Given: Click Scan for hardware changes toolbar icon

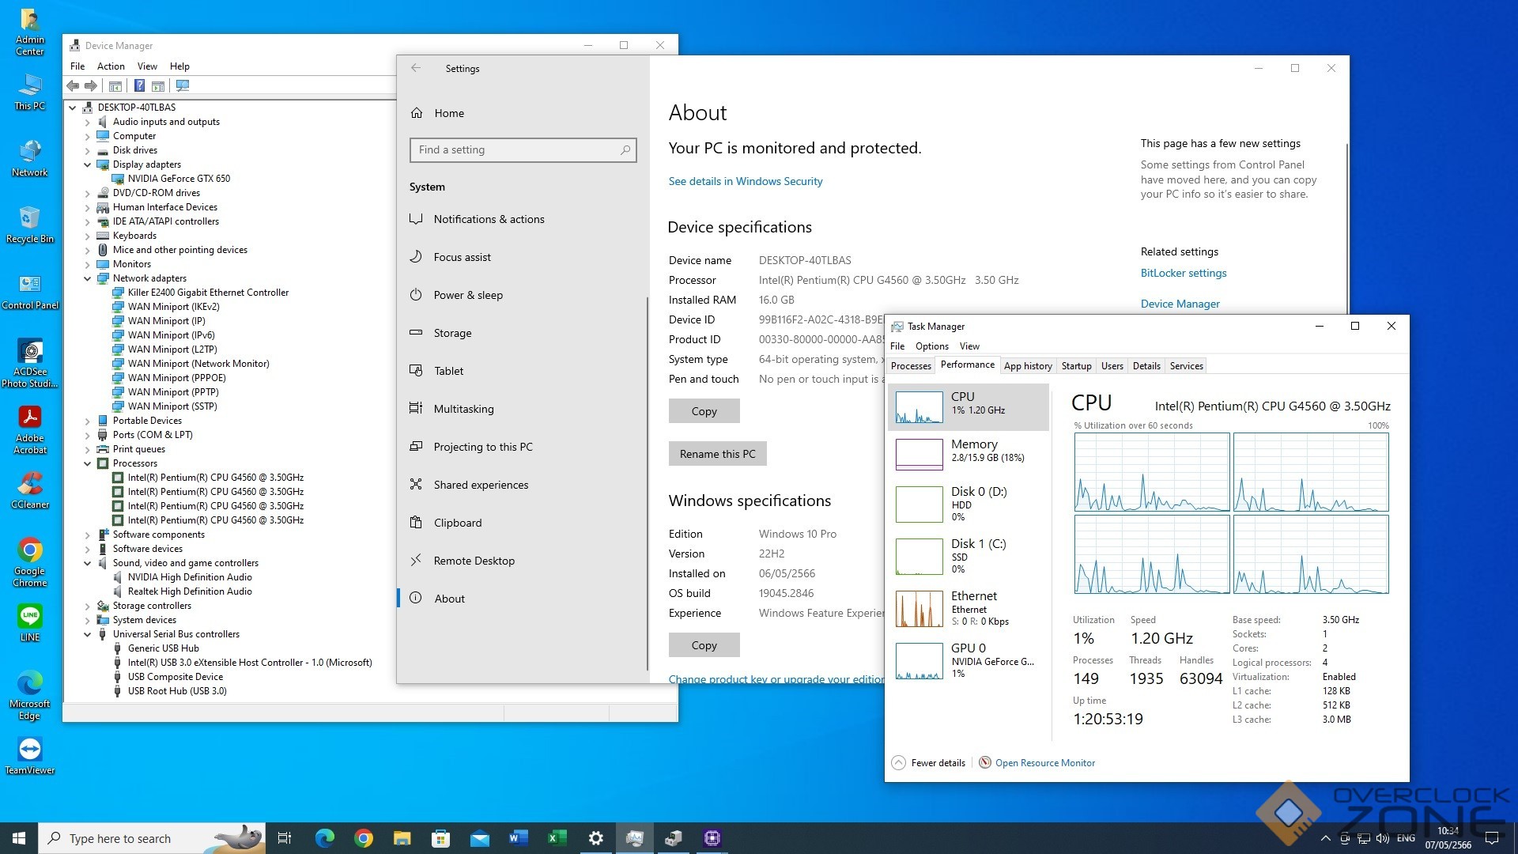Looking at the screenshot, I should [x=183, y=85].
